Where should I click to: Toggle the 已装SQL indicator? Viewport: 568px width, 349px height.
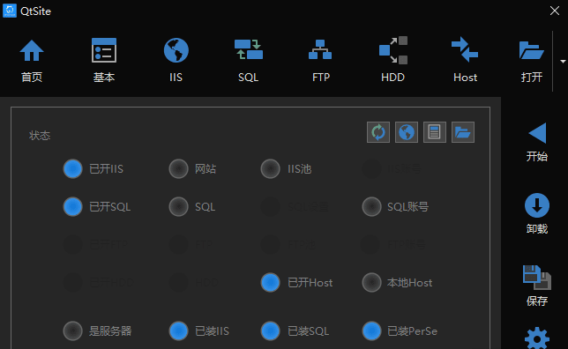(270, 330)
